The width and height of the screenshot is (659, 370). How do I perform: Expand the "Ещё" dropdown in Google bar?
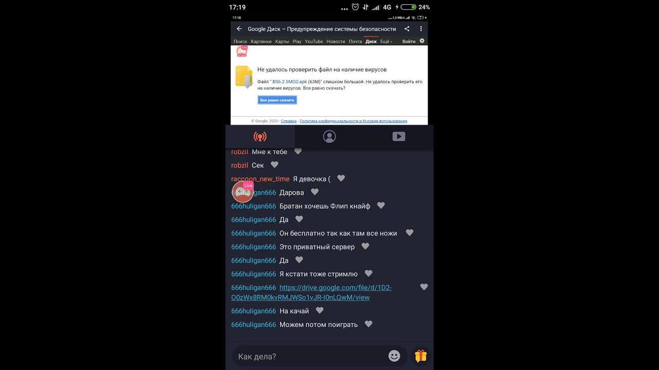click(x=386, y=42)
